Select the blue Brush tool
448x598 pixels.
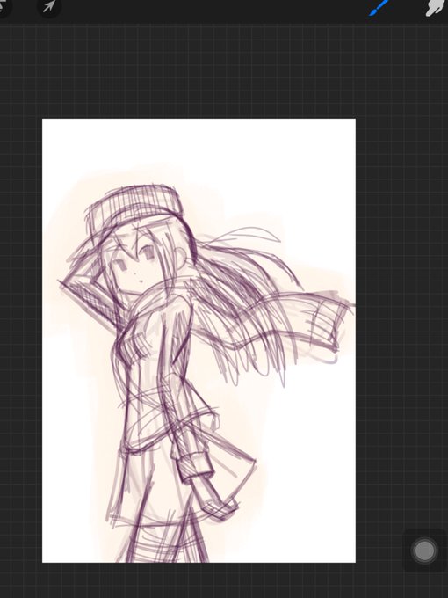[379, 8]
